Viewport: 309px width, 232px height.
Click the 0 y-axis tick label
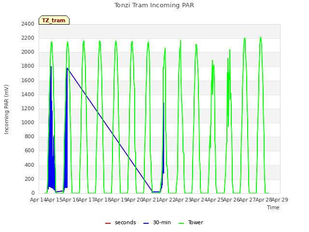point(33,193)
